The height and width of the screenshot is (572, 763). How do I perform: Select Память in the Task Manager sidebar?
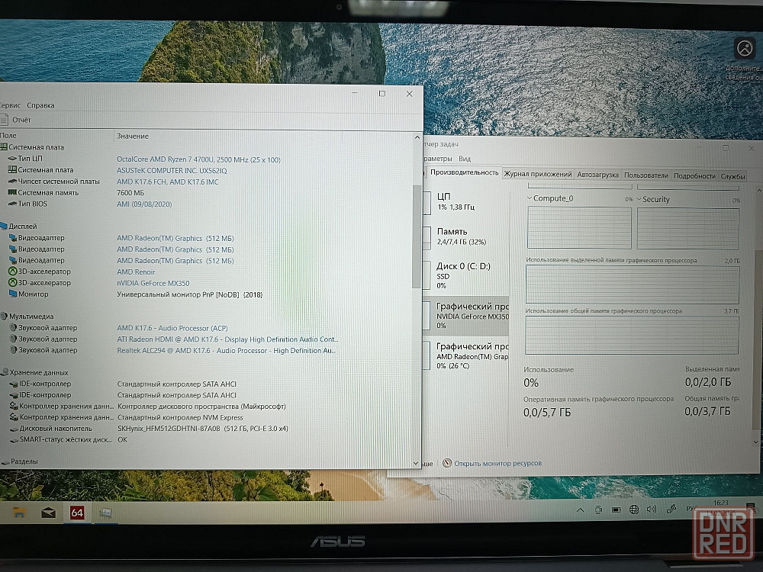click(x=465, y=236)
